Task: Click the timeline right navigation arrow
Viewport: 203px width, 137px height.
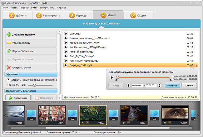Action: 198,116
